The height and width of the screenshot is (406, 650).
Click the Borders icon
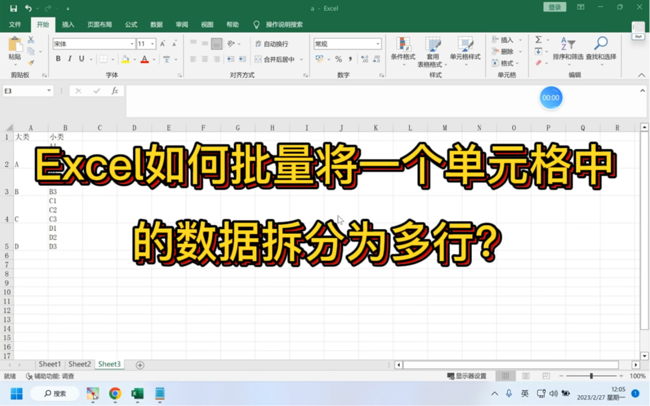tap(103, 59)
